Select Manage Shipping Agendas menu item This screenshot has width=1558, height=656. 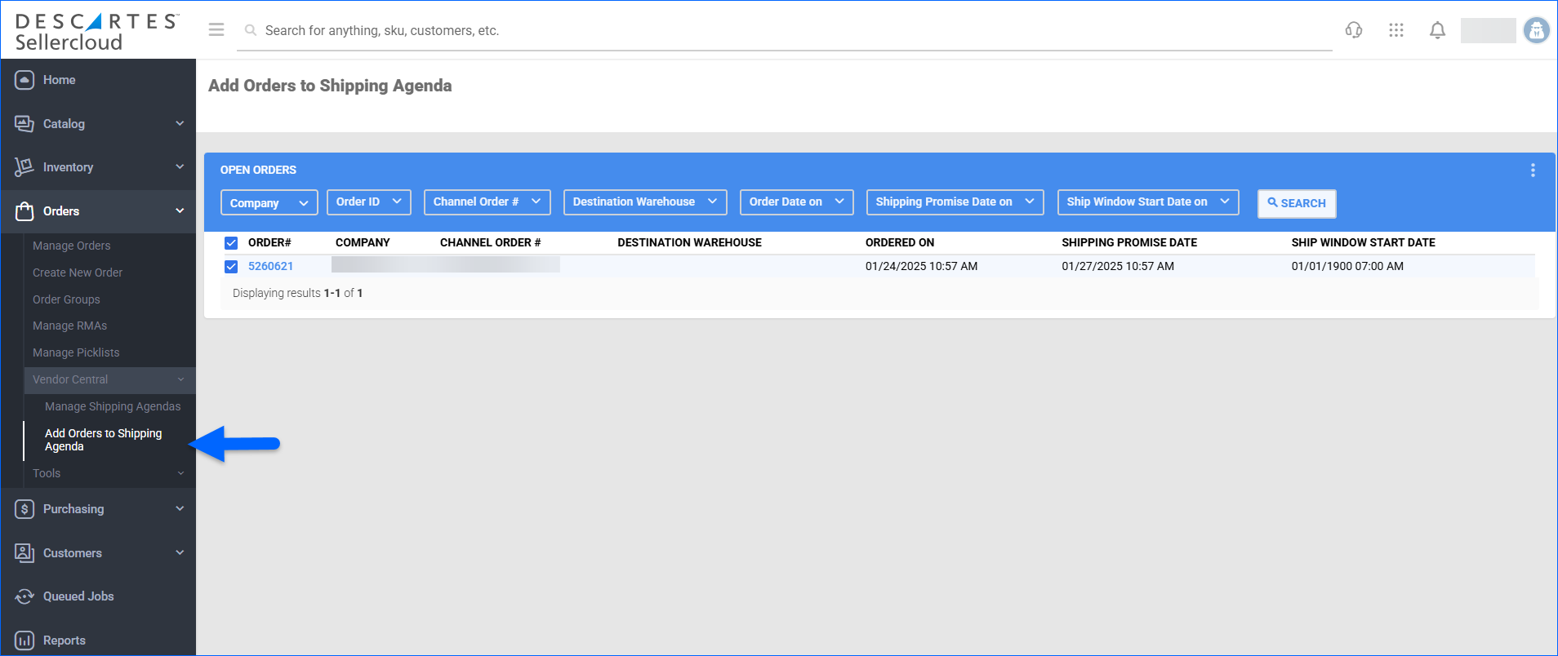tap(113, 406)
